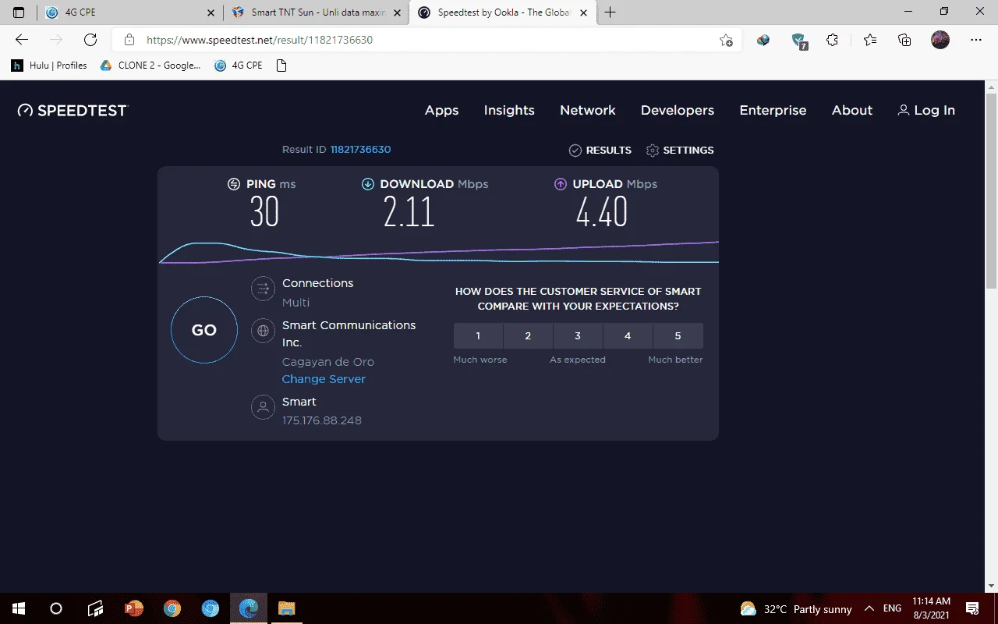Click the Change Server link

(x=324, y=379)
